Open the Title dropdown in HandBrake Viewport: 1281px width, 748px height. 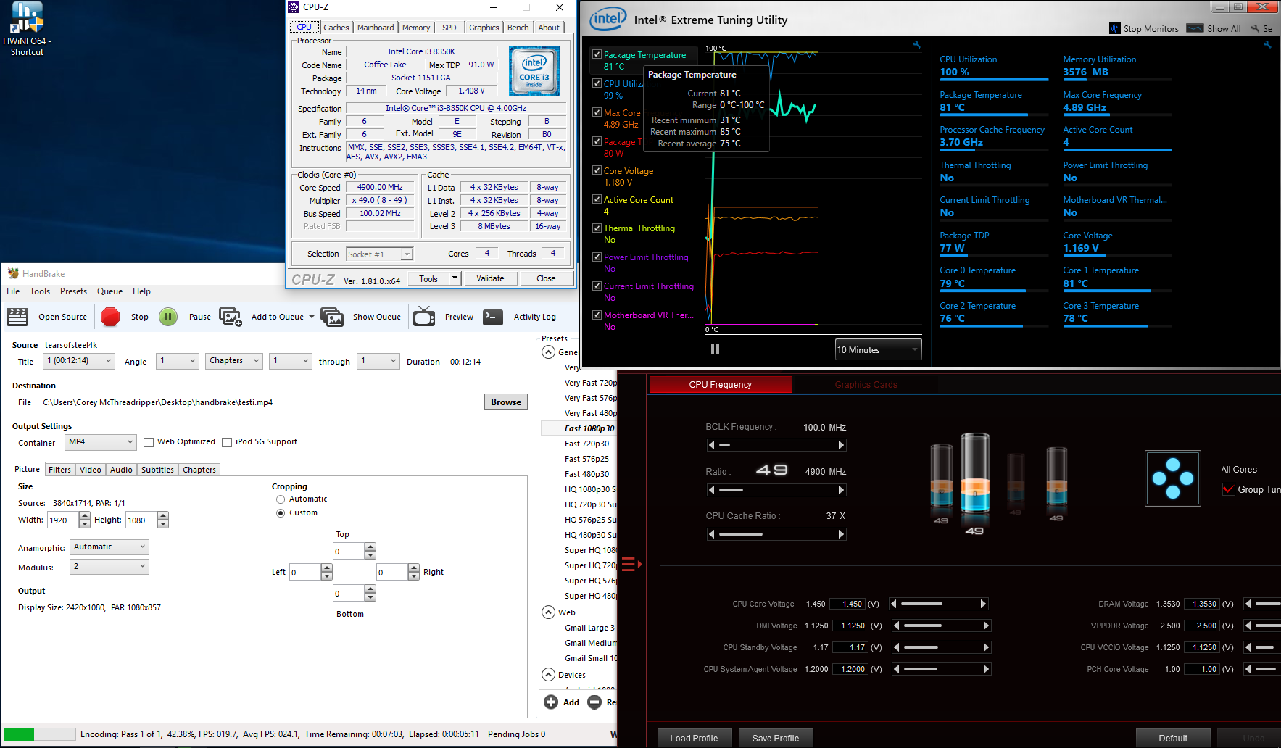tap(79, 361)
